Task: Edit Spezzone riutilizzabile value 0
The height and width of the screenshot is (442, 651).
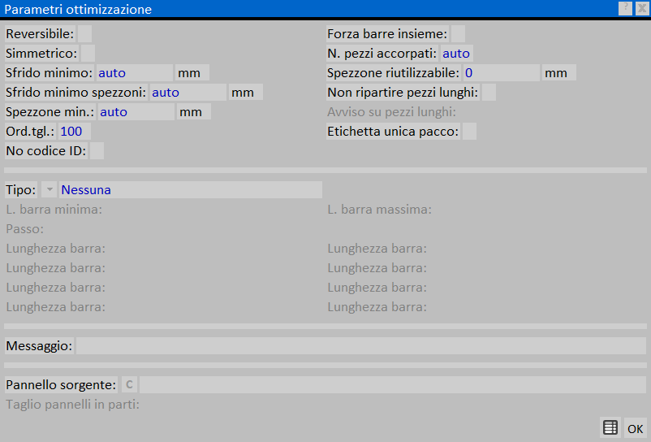Action: pos(502,72)
